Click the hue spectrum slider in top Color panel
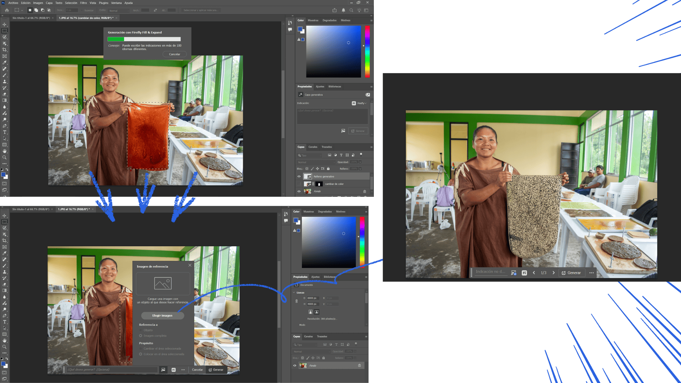The height and width of the screenshot is (383, 681). pyautogui.click(x=367, y=51)
